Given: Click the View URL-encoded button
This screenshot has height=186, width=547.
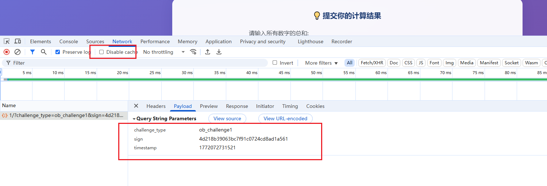Looking at the screenshot, I should pos(285,118).
